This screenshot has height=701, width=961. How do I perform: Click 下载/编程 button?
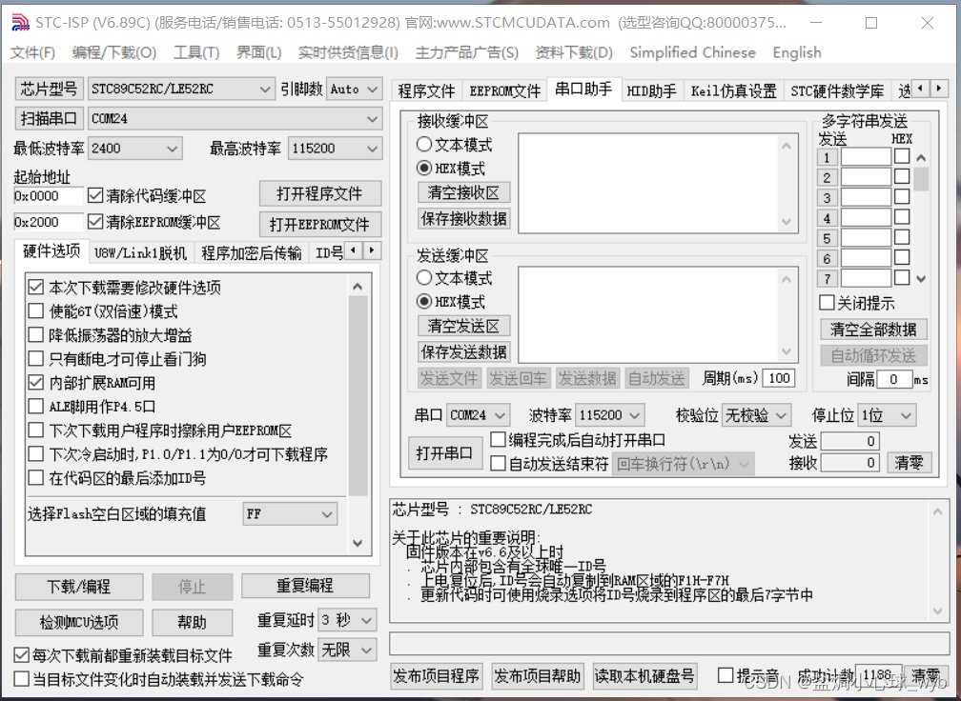pos(79,587)
